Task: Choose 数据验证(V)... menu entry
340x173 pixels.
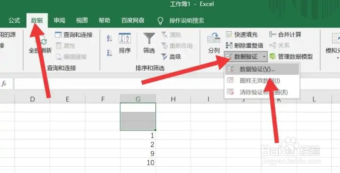Action: coord(262,69)
